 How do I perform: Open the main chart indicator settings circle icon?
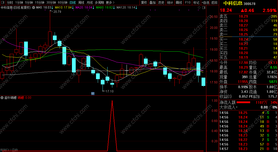tap(34, 8)
